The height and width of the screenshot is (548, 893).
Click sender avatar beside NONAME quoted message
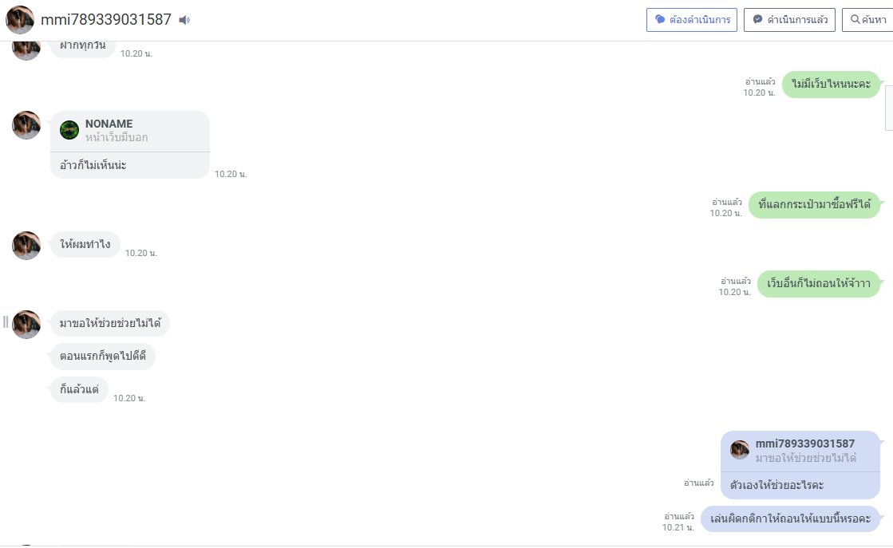[x=26, y=125]
